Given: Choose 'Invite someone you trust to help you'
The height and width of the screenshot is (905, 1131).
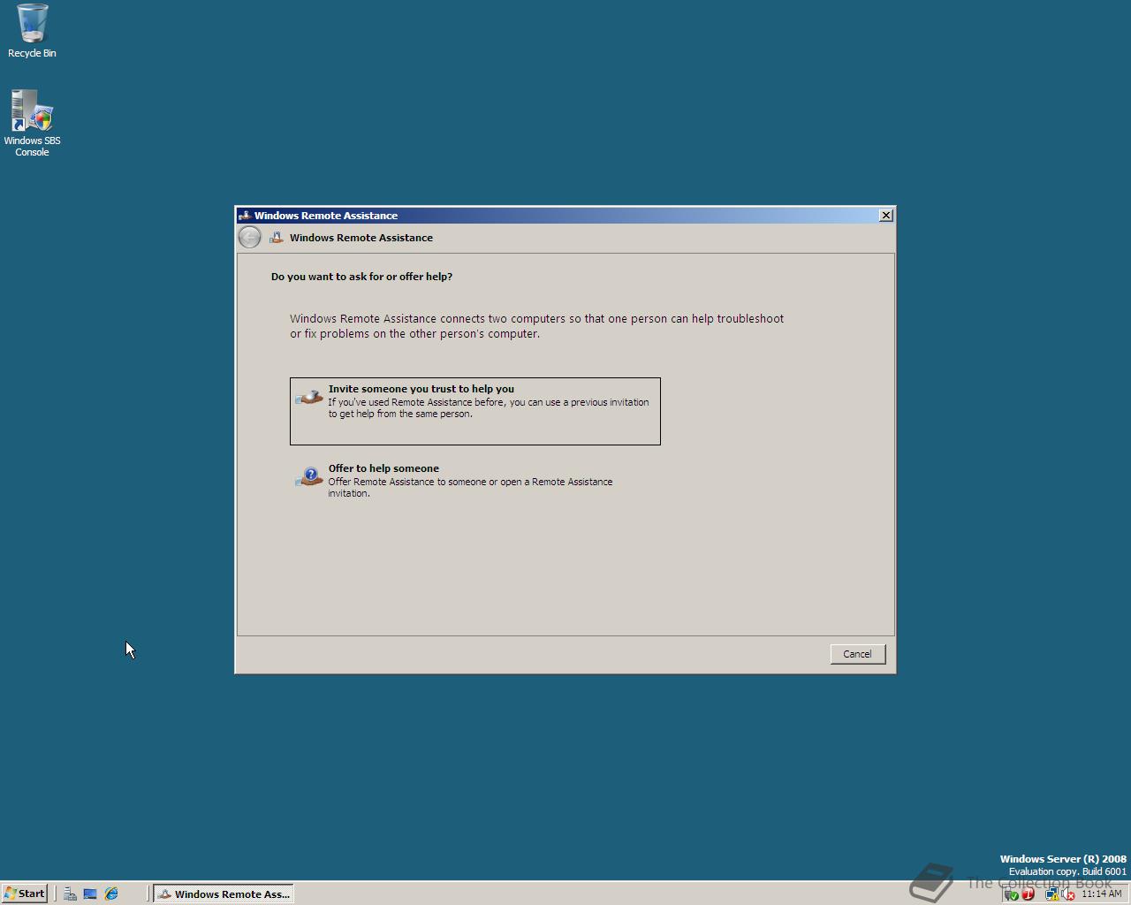Looking at the screenshot, I should [x=474, y=411].
